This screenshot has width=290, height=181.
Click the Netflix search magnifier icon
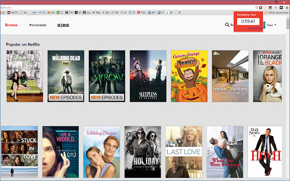tap(227, 24)
